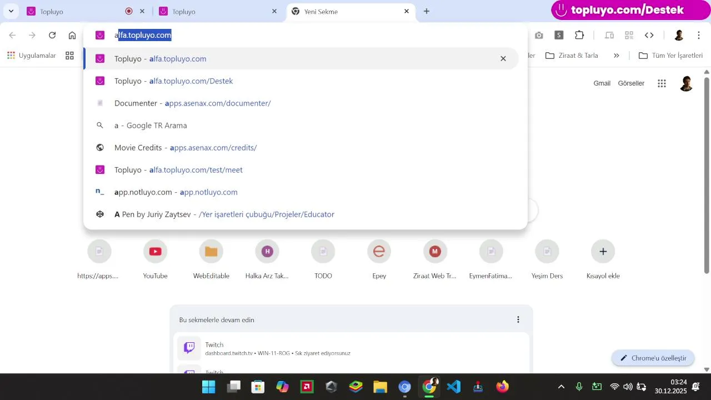
Task: Click the device/responsive extension icon
Action: click(609, 35)
